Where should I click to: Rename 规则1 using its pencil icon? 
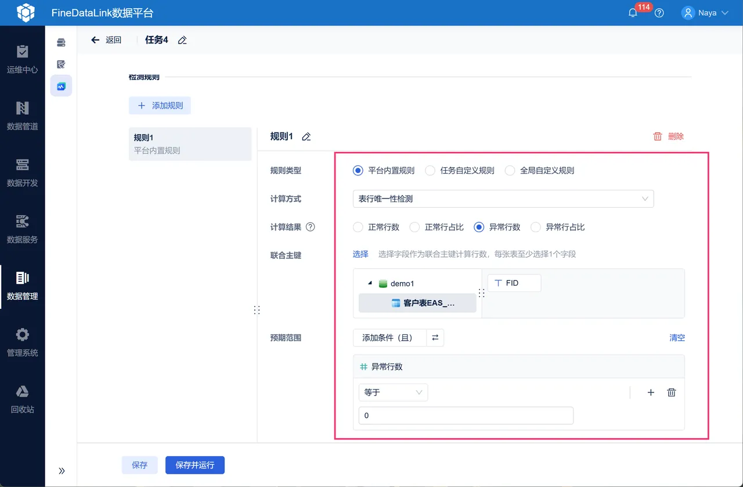306,136
